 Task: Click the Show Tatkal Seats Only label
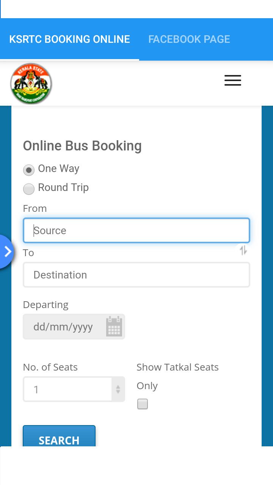[177, 368]
